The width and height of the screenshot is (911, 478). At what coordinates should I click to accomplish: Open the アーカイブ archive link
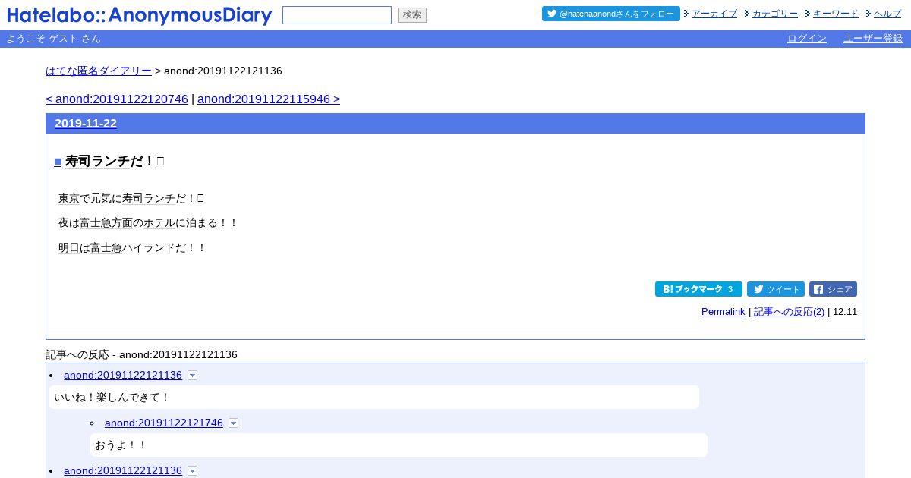(x=714, y=14)
